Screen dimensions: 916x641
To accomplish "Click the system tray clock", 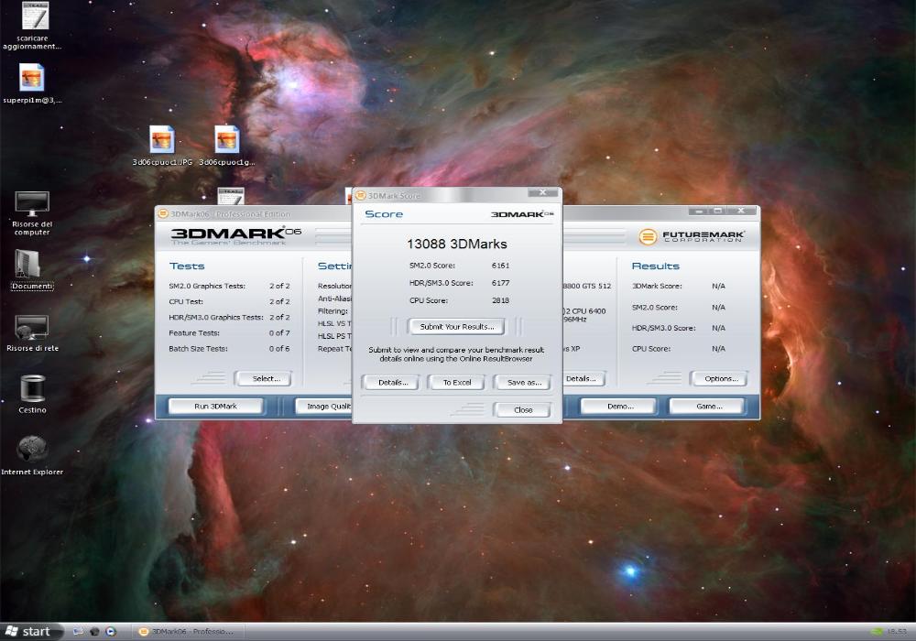I will click(897, 632).
